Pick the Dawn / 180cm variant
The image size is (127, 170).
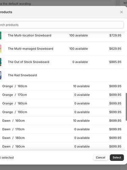[x=62, y=138]
